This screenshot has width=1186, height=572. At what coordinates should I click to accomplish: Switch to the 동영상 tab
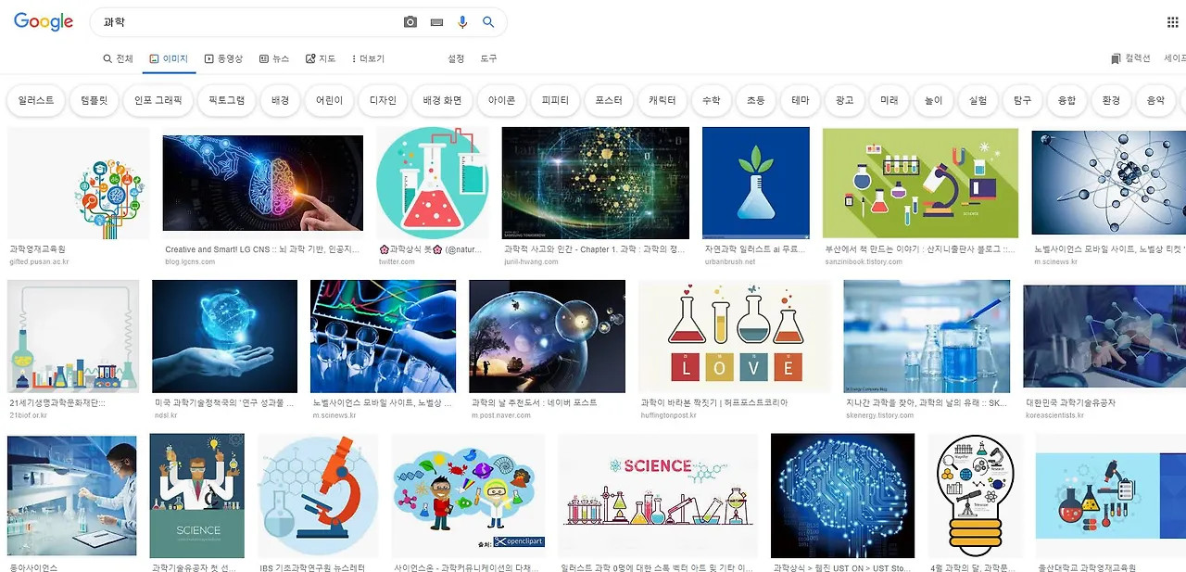coord(223,58)
